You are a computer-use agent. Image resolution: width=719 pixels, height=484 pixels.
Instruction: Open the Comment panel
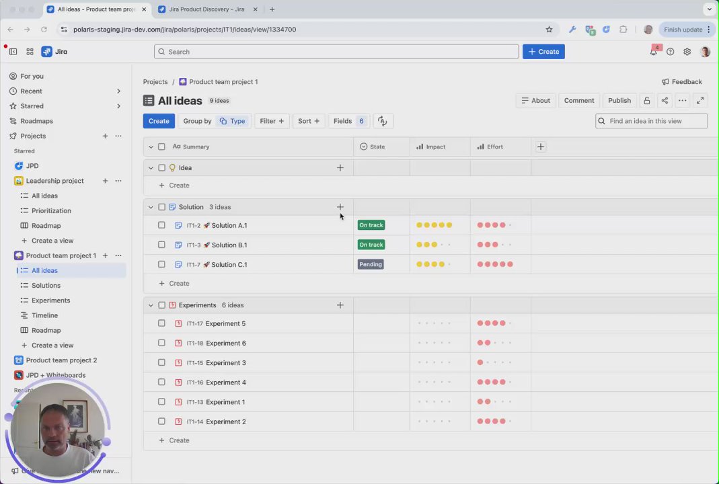pyautogui.click(x=578, y=100)
